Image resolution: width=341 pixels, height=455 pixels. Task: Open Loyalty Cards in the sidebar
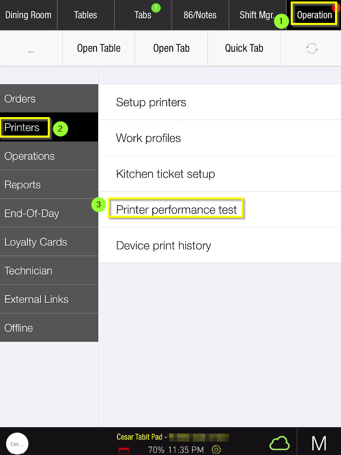(36, 242)
